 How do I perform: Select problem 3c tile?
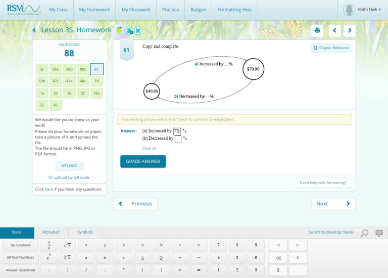click(x=42, y=69)
